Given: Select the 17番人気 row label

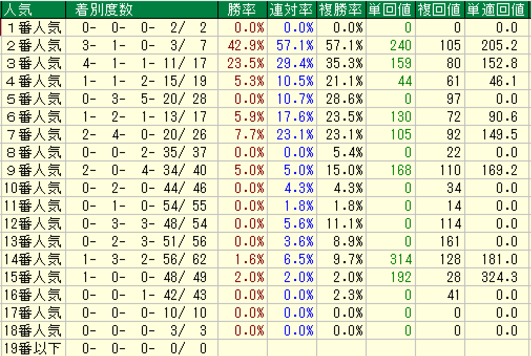Looking at the screenshot, I should coord(33,313).
